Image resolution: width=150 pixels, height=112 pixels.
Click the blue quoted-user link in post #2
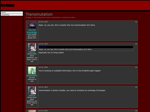[x=42, y=47]
